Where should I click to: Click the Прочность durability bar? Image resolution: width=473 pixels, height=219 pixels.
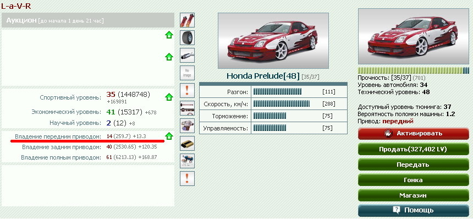414,70
